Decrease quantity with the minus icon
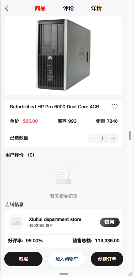This screenshot has height=277, width=134. coord(92,138)
